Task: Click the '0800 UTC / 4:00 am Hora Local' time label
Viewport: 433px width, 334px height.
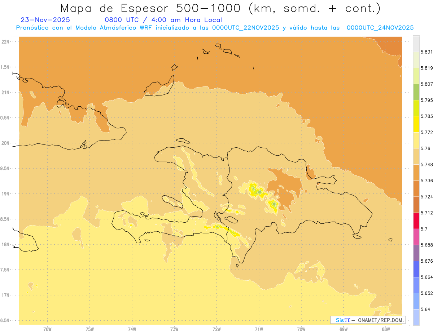Action: [163, 20]
